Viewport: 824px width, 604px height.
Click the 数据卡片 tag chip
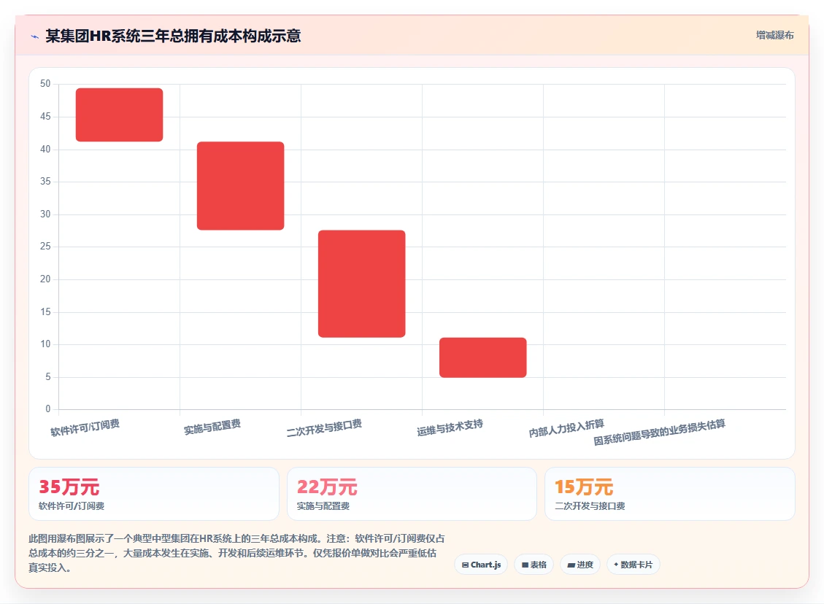coord(634,565)
